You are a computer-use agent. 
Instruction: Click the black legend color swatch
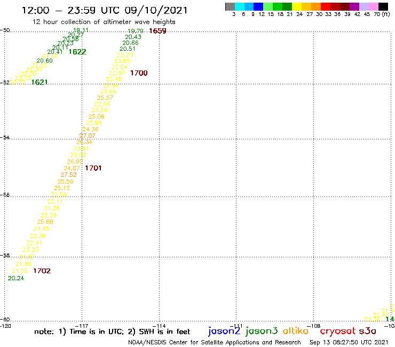pos(383,6)
